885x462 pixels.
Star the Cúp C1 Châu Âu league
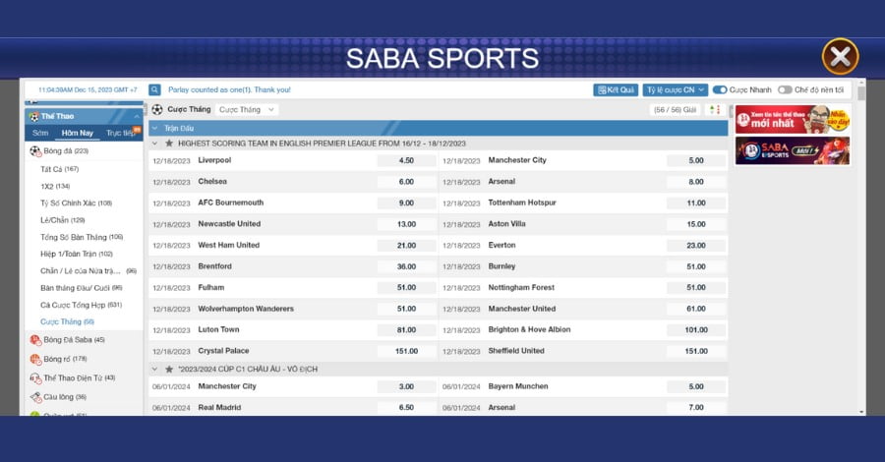pyautogui.click(x=169, y=369)
